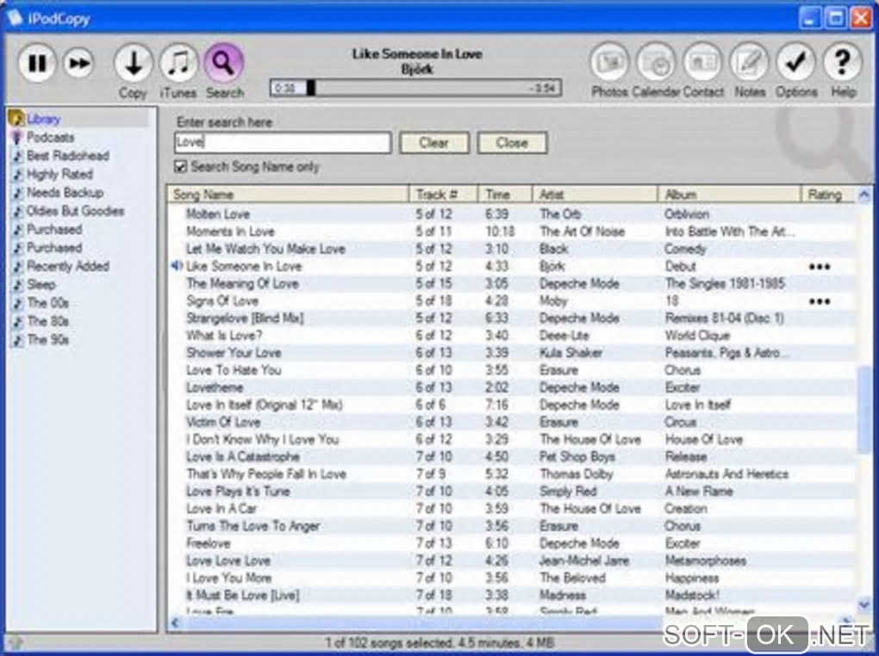Click the scroll up arrow of song list
This screenshot has width=879, height=656.
(x=863, y=195)
